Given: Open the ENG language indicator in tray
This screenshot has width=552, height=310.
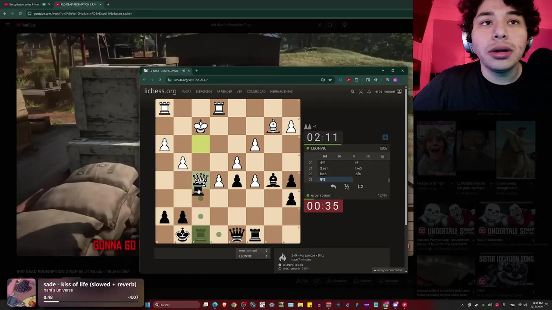Looking at the screenshot, I should (x=512, y=305).
